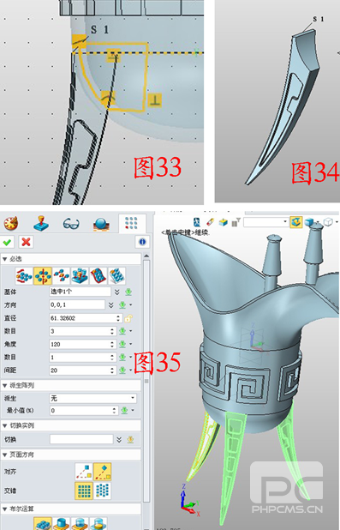Open the blue info icon

point(142,242)
